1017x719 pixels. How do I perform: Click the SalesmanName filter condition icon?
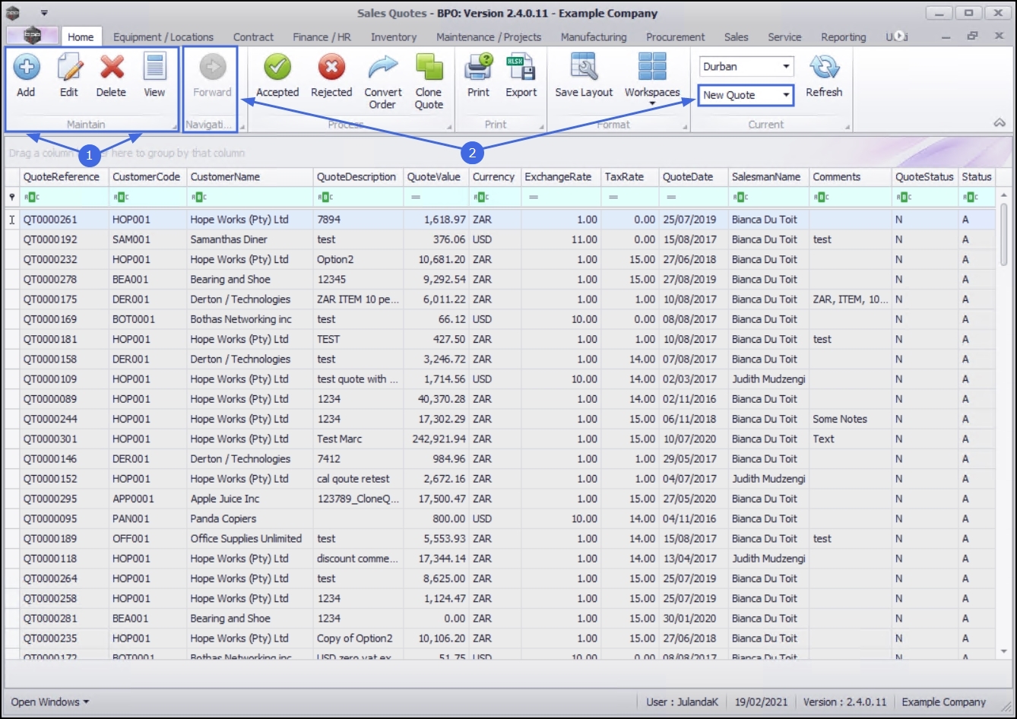point(740,198)
